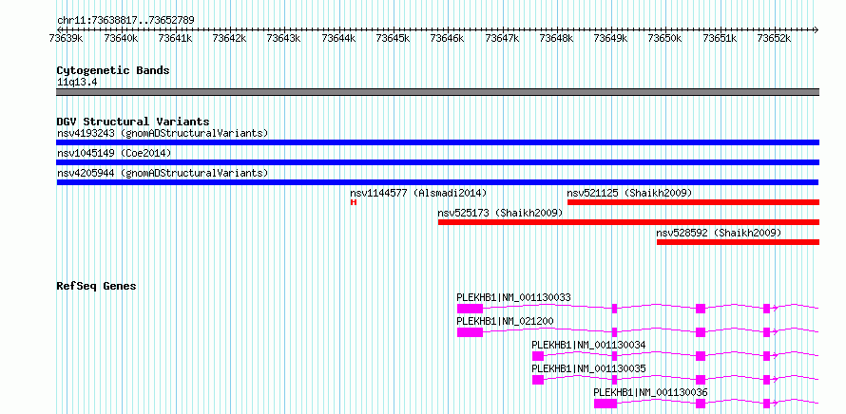Click the 73649k ruler tick label
Image resolution: width=846 pixels, height=414 pixels.
pos(611,38)
